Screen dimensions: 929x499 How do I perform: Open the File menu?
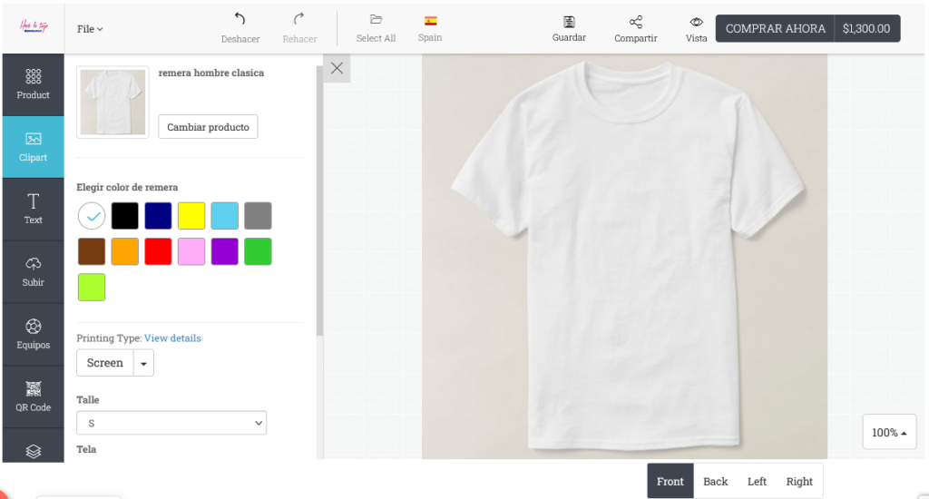click(90, 29)
